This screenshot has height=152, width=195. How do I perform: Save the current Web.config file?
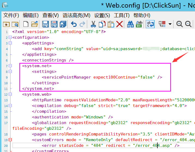[45, 24]
